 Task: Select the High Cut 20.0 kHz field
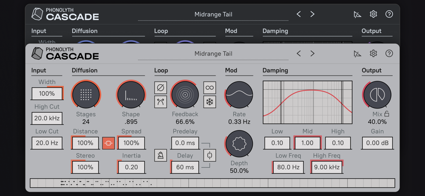[x=47, y=118]
